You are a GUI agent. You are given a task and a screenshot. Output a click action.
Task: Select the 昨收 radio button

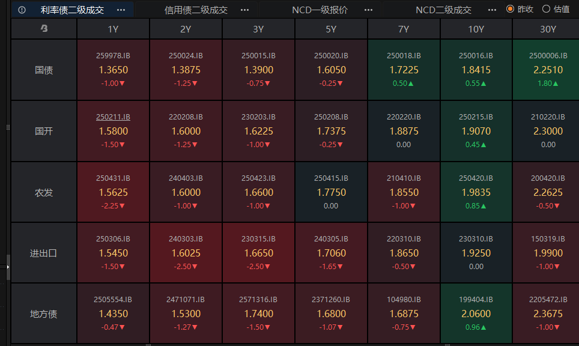(511, 9)
